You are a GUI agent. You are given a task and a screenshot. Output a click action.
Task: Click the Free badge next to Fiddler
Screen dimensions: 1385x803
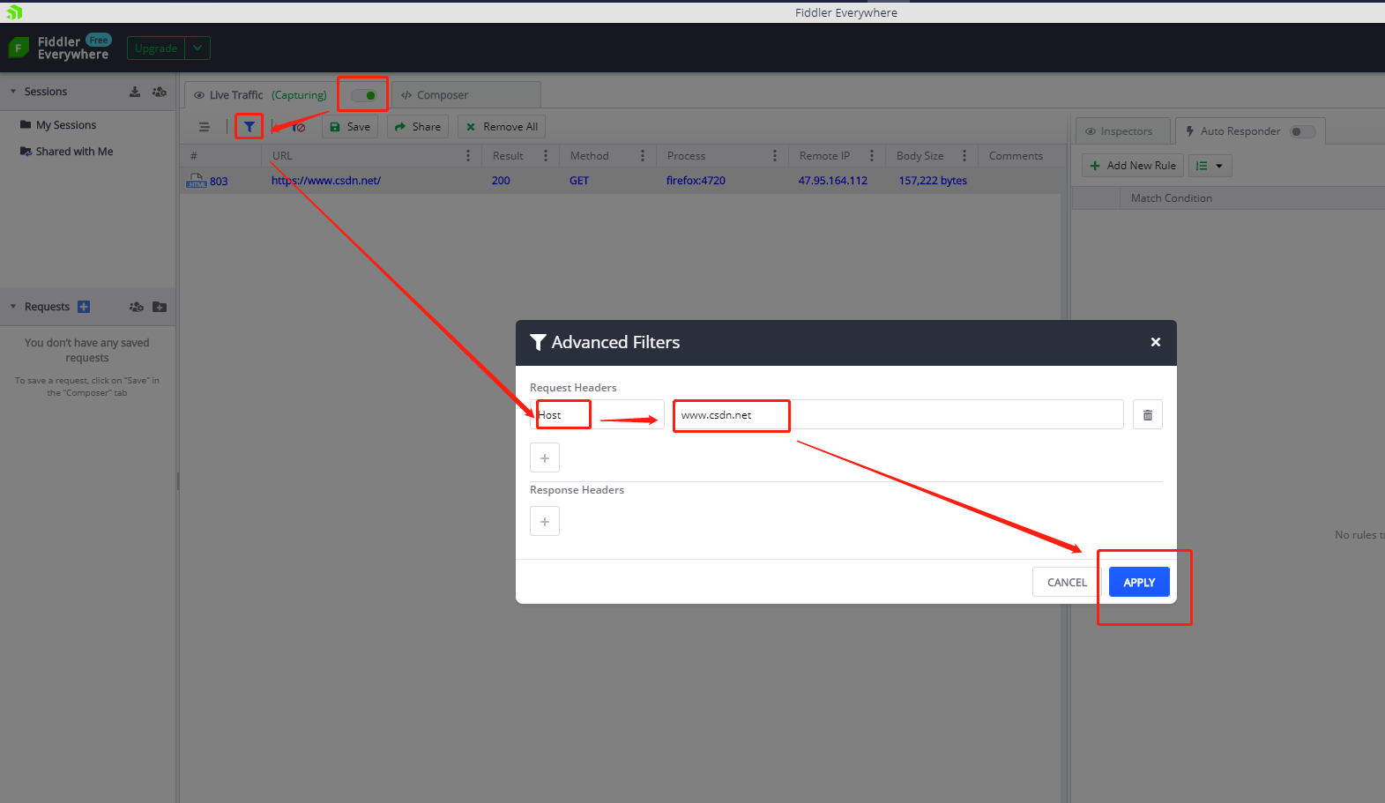coord(99,40)
